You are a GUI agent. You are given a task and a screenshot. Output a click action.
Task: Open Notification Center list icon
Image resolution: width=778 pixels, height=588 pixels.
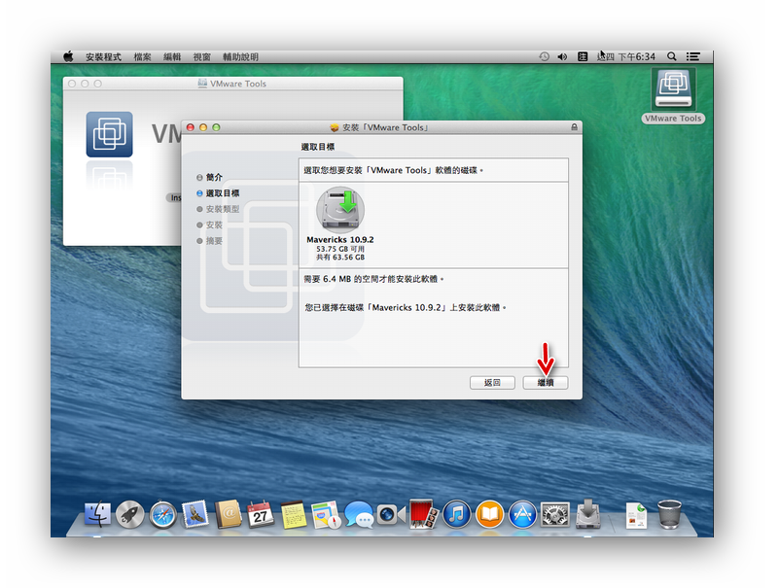[693, 56]
